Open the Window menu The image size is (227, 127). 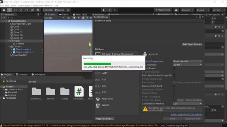(x=48, y=6)
